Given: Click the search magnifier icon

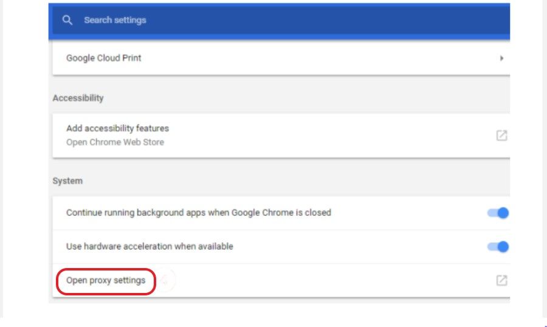Looking at the screenshot, I should click(67, 20).
